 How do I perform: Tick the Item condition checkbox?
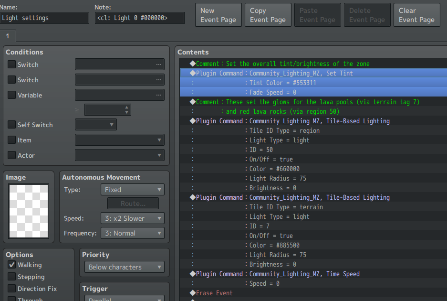tap(12, 140)
